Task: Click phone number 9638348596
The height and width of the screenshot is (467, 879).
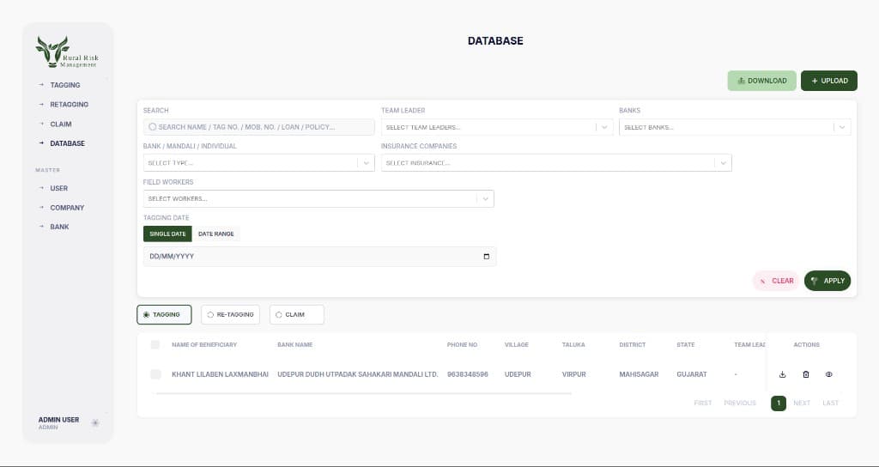Action: click(x=468, y=374)
